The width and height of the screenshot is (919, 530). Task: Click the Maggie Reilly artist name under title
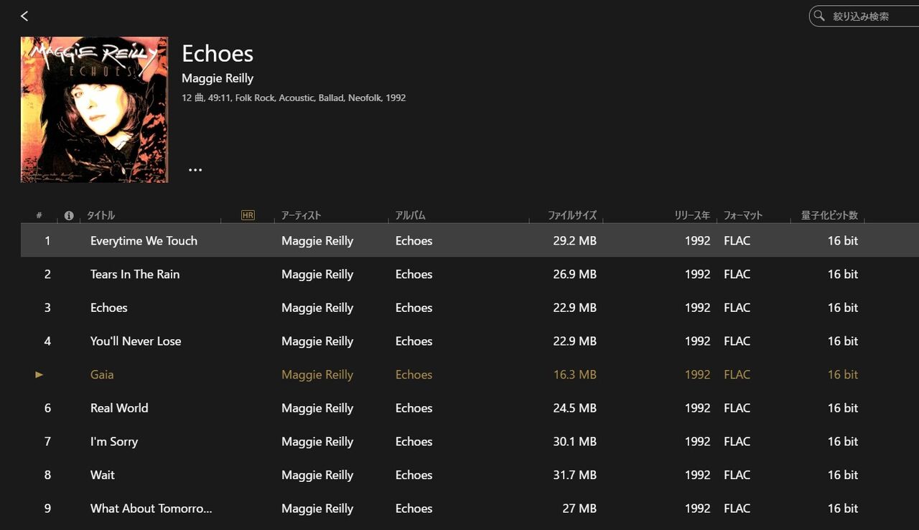point(218,78)
